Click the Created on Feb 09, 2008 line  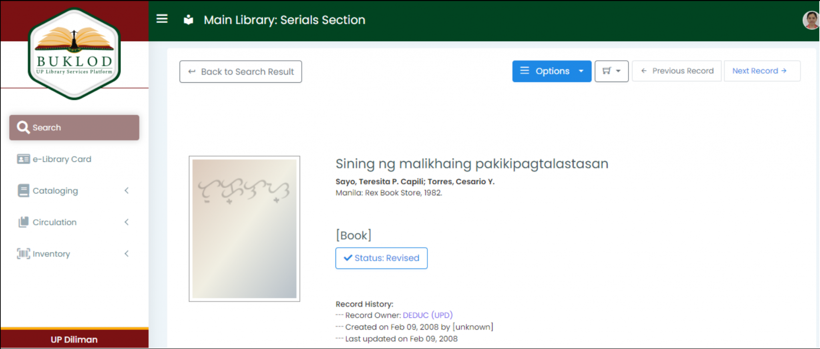click(x=414, y=327)
